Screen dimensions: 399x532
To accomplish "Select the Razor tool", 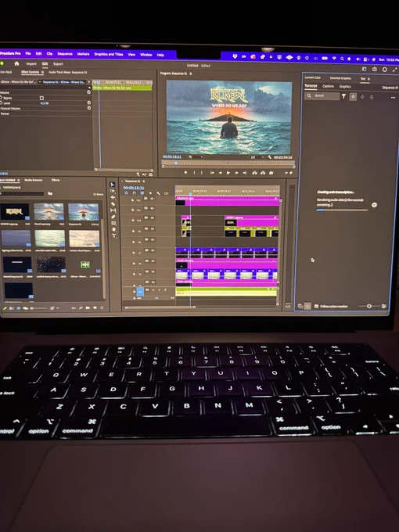I will 113,204.
